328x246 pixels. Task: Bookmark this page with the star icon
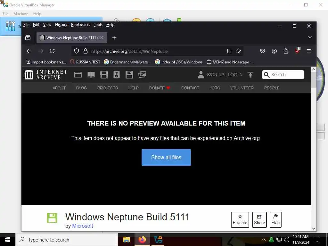[x=238, y=51]
